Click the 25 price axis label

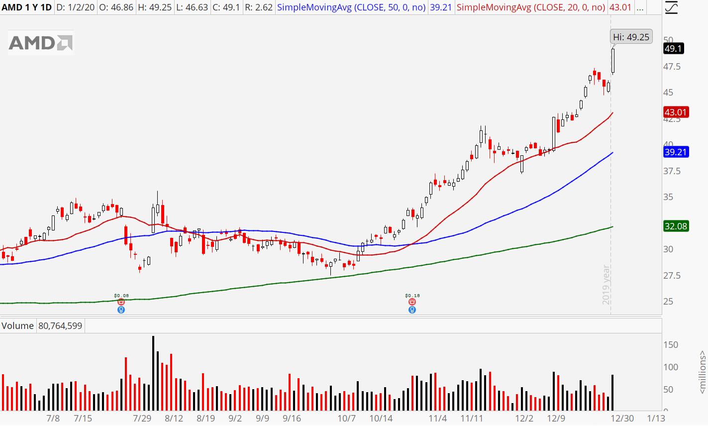[668, 302]
